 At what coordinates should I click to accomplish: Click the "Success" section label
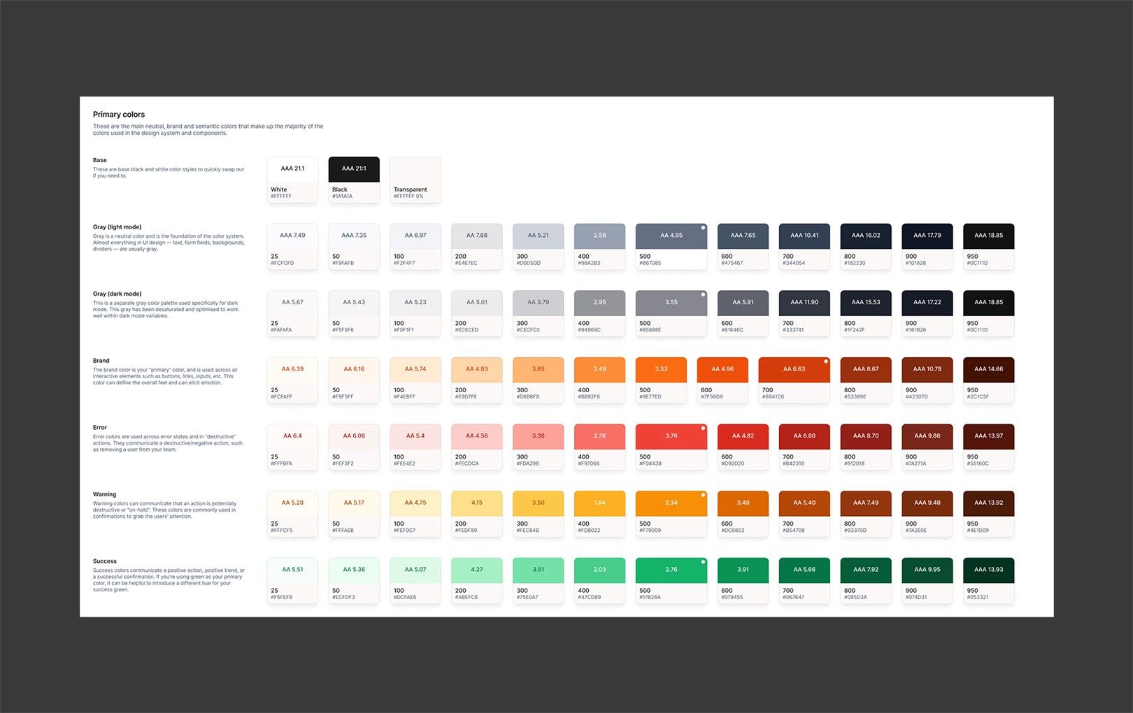105,561
